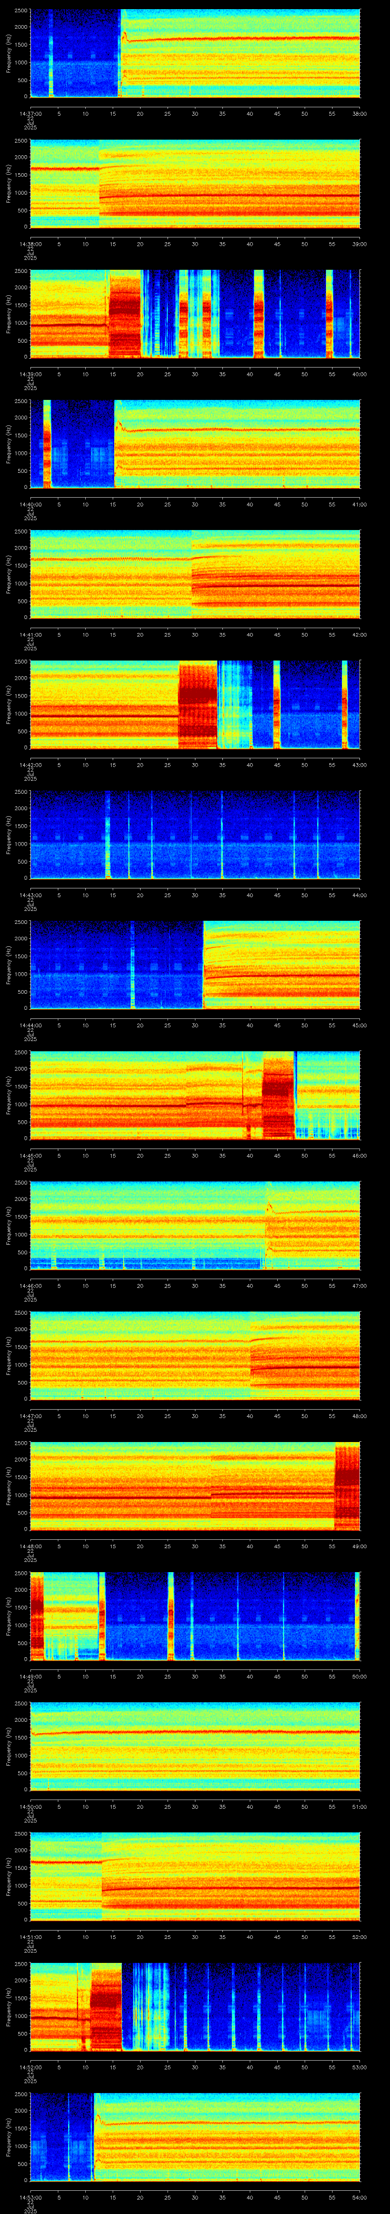Click the '14:39:00' start time label

pyautogui.click(x=31, y=374)
